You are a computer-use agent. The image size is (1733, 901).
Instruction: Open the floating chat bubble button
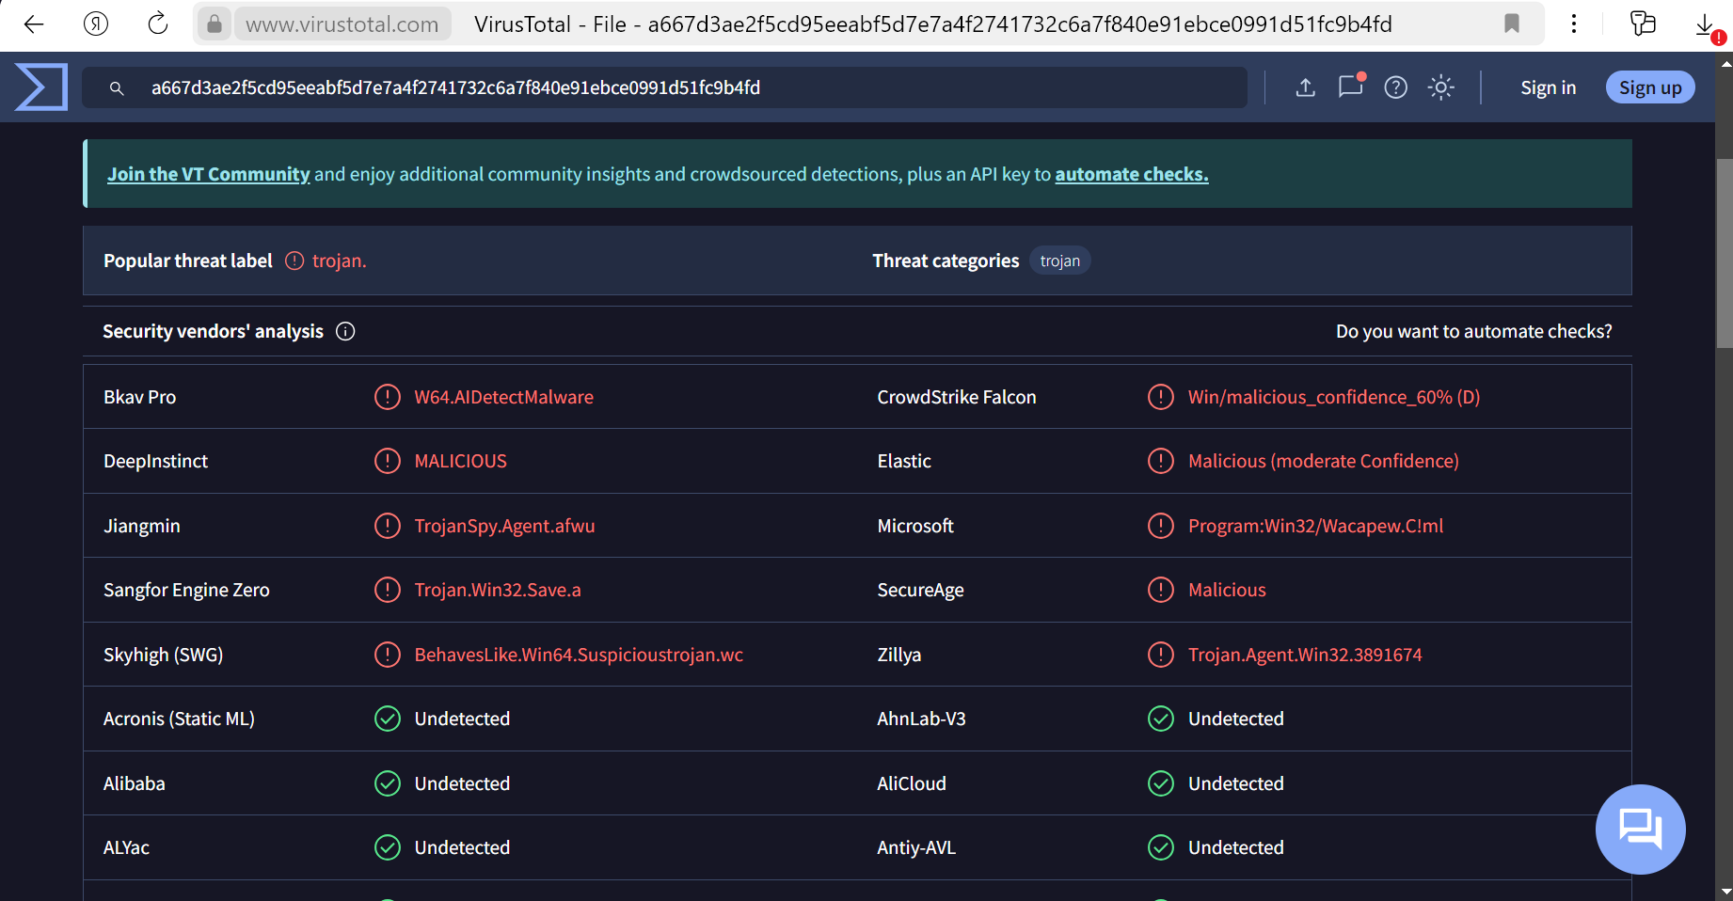(x=1640, y=829)
